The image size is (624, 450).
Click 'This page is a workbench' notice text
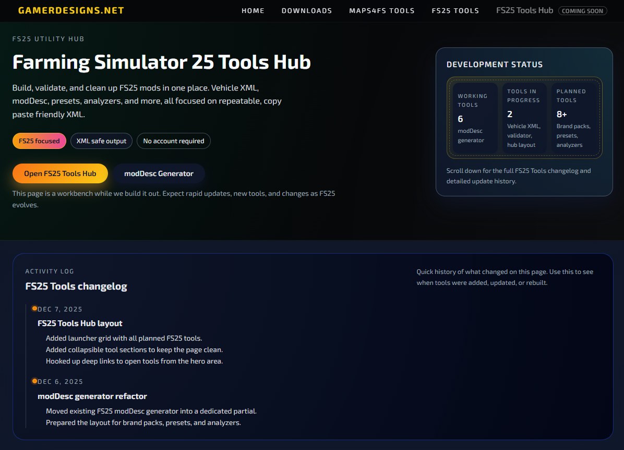pos(174,199)
